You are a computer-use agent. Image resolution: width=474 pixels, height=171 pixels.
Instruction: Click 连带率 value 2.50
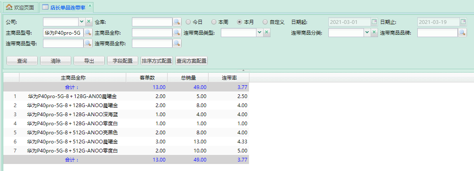pyautogui.click(x=242, y=97)
